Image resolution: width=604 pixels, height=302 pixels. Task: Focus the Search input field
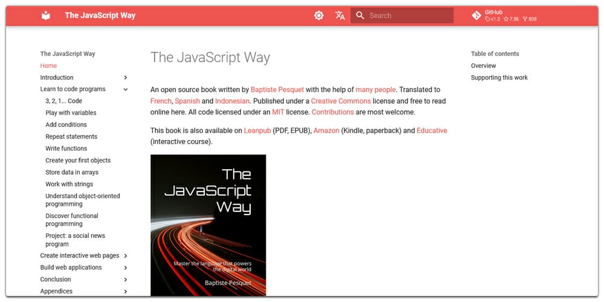402,16
